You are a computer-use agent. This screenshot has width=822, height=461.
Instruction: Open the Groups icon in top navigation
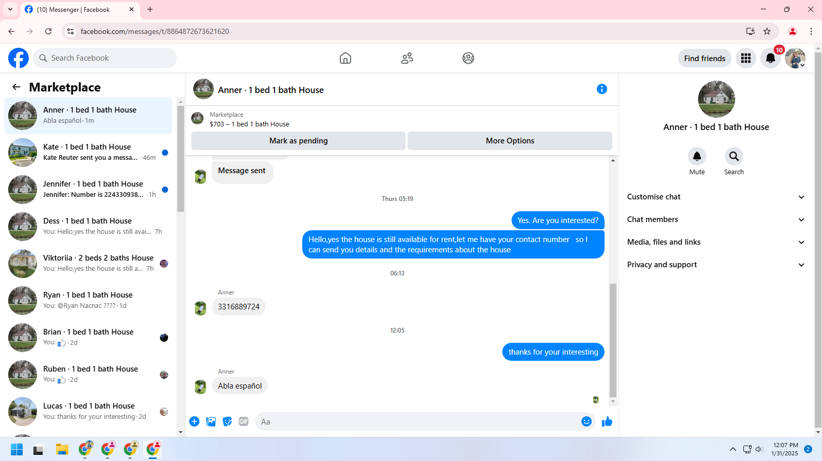468,58
